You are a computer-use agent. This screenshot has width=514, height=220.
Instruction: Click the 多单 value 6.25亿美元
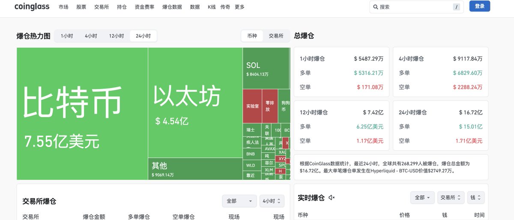pos(370,127)
